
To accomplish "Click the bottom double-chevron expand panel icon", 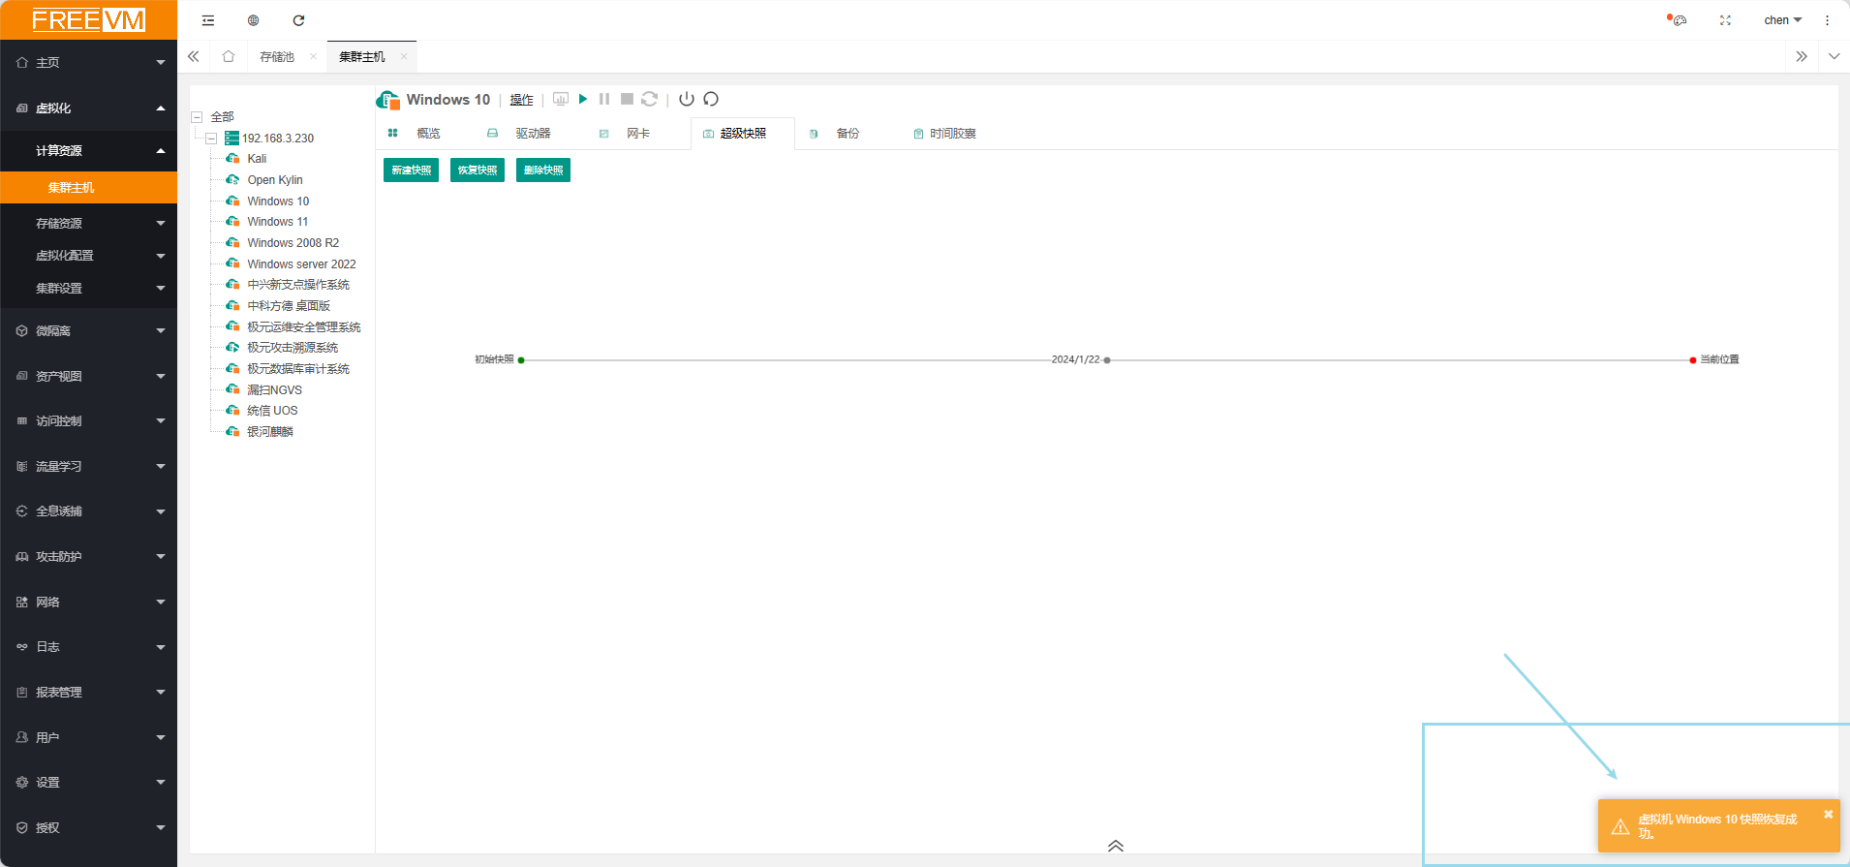I will pos(1116,846).
